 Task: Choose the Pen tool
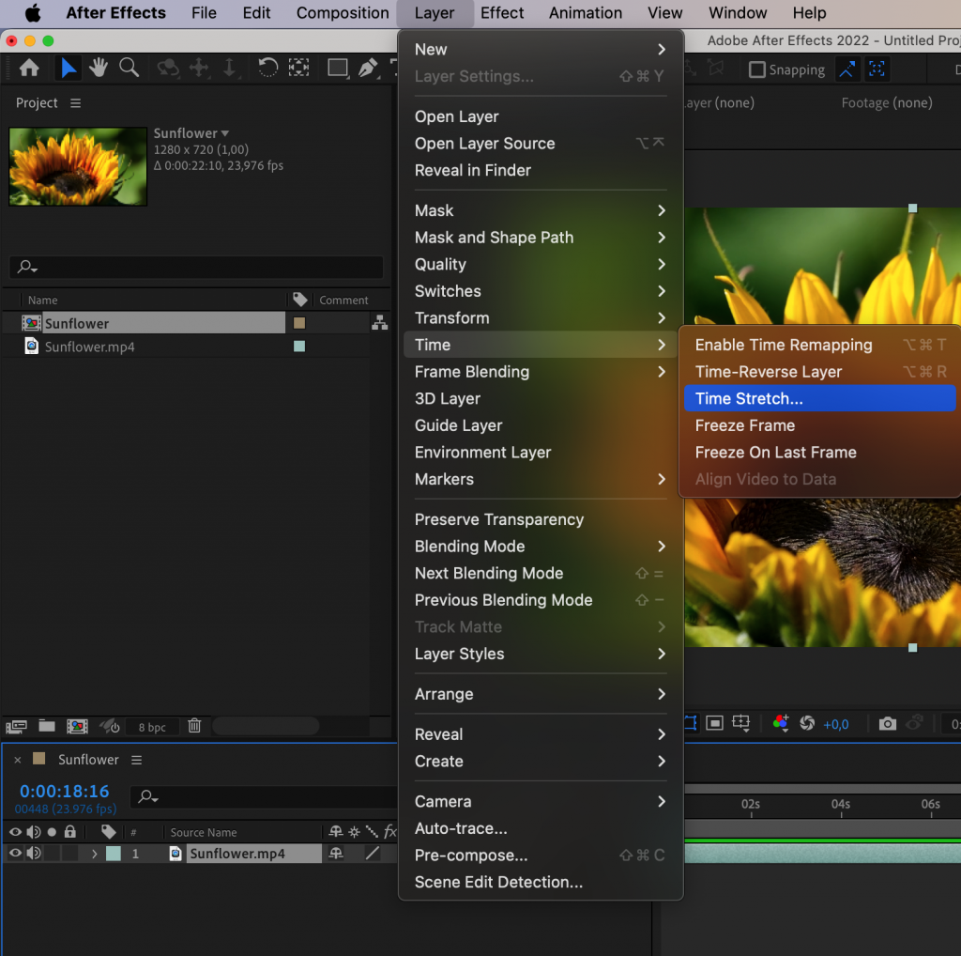[369, 69]
